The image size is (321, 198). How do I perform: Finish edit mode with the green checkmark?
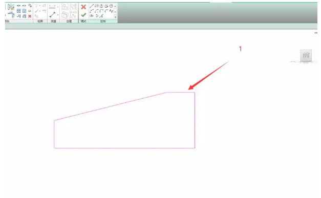(83, 15)
